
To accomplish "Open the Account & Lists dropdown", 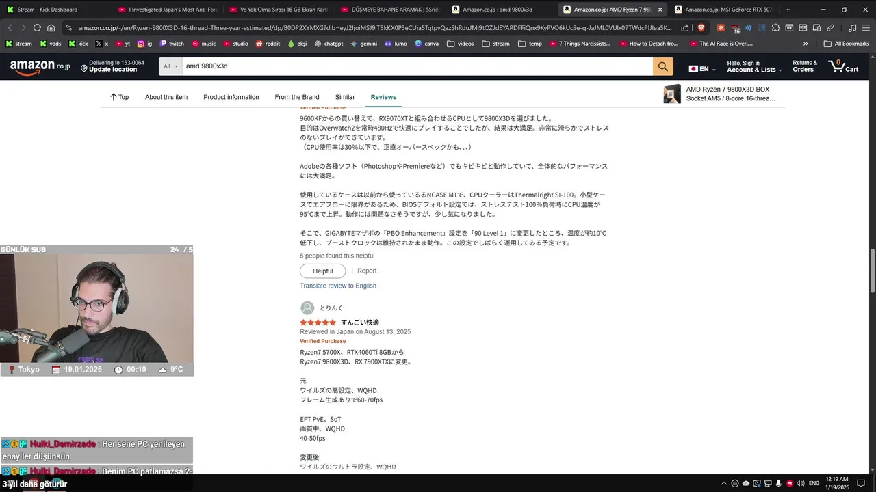I will [754, 66].
